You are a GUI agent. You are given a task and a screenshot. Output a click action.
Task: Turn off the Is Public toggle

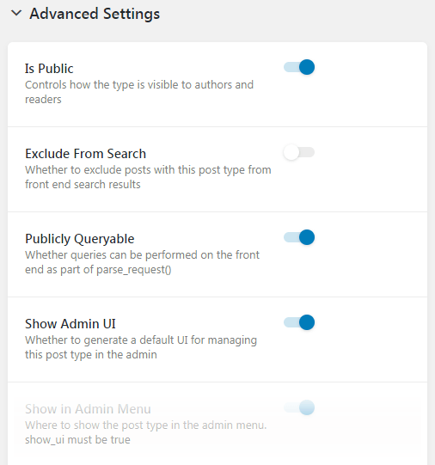[x=299, y=67]
